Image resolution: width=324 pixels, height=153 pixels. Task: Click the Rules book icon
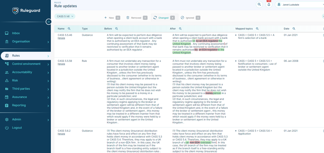(x=6, y=56)
